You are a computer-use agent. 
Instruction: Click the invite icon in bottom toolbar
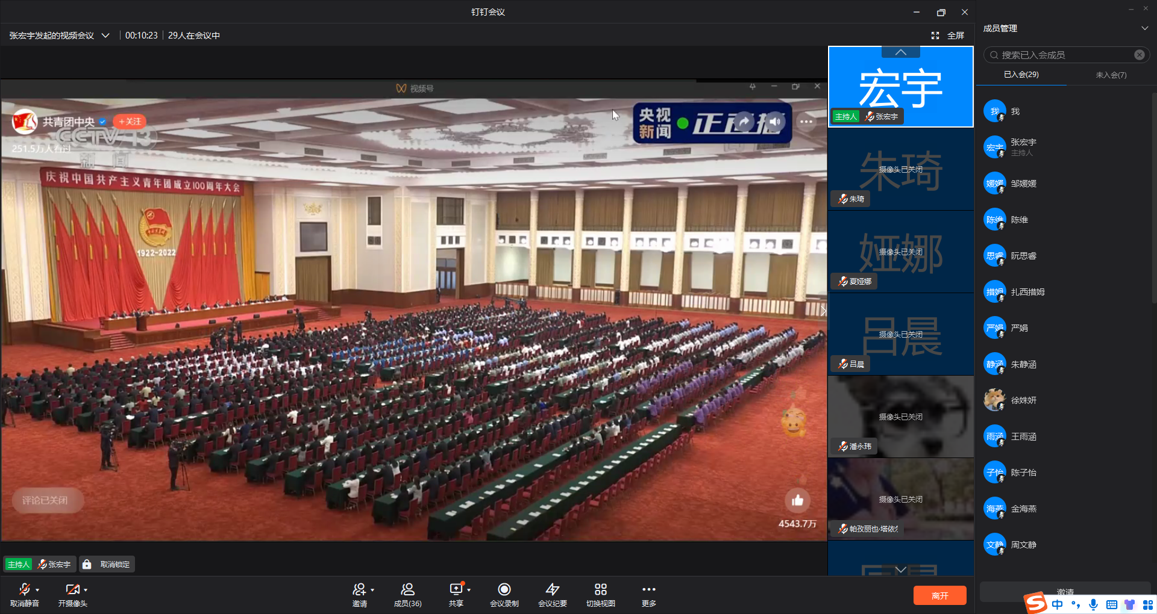pos(360,589)
